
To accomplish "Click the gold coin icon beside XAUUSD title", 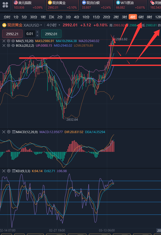I will 4,25.
